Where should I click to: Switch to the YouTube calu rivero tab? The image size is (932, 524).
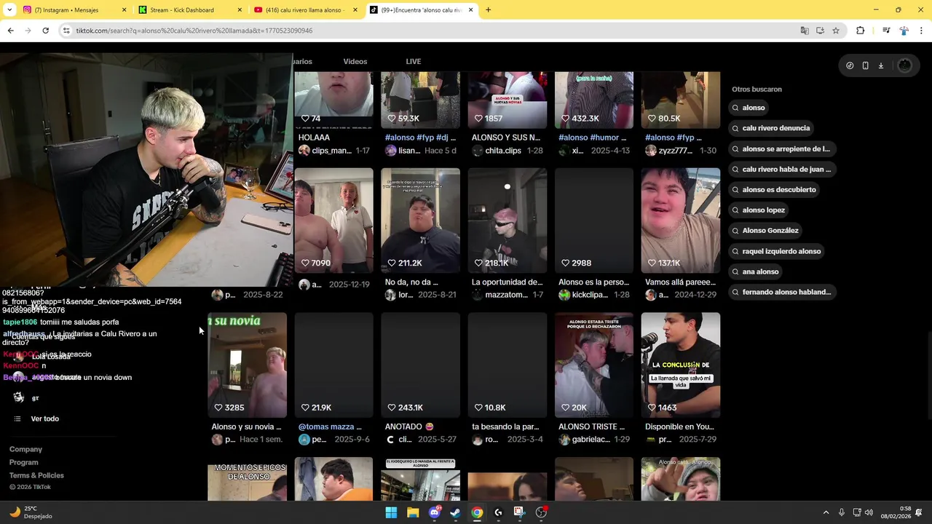306,10
